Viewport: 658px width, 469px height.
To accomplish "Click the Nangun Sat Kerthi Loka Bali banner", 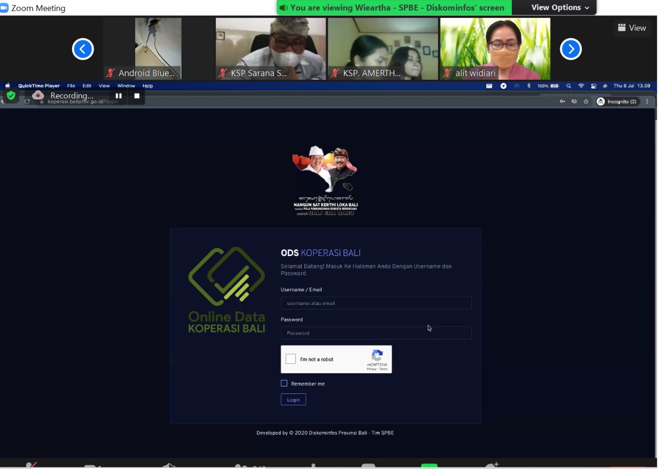I will pos(325,181).
